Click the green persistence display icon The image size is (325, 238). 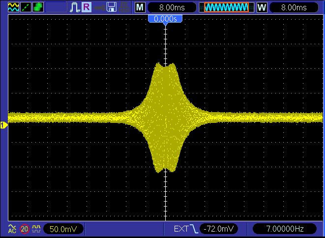(x=38, y=7)
